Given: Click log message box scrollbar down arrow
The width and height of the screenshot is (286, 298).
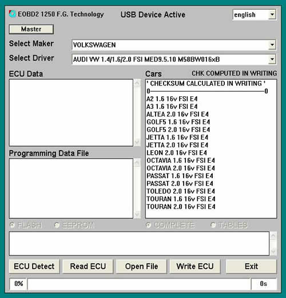Looking at the screenshot, I should (273, 251).
